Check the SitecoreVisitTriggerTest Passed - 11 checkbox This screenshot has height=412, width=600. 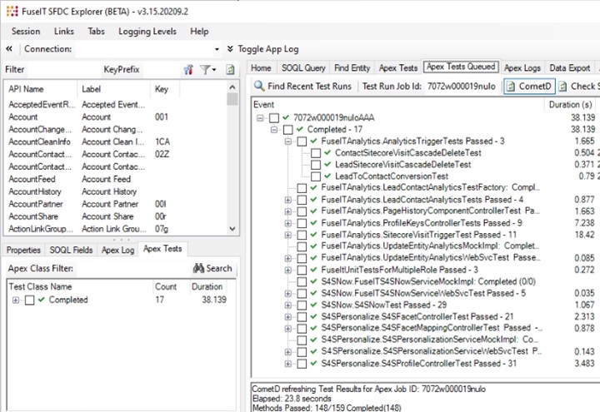point(302,235)
